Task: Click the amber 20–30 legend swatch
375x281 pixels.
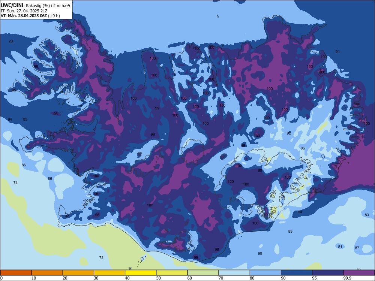Action: pos(78,273)
